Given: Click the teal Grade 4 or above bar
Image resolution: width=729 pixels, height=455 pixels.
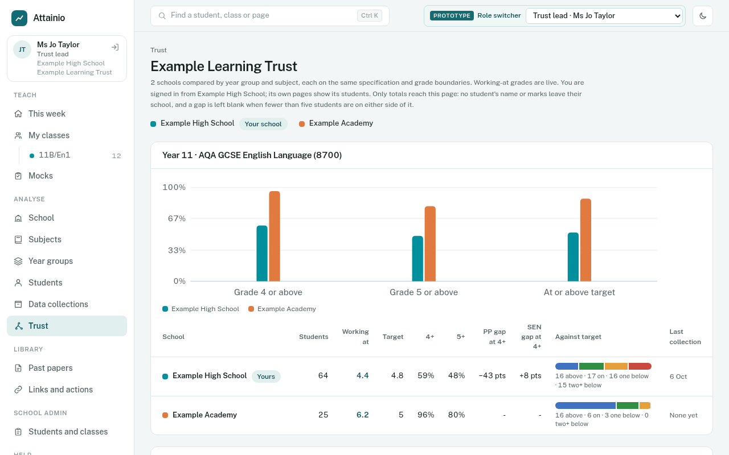Looking at the screenshot, I should [262, 254].
